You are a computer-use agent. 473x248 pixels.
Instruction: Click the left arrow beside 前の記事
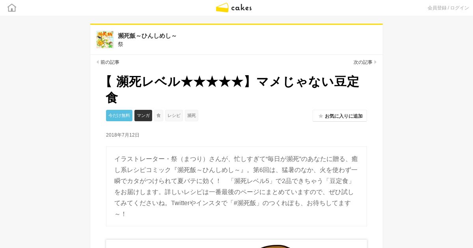click(98, 62)
